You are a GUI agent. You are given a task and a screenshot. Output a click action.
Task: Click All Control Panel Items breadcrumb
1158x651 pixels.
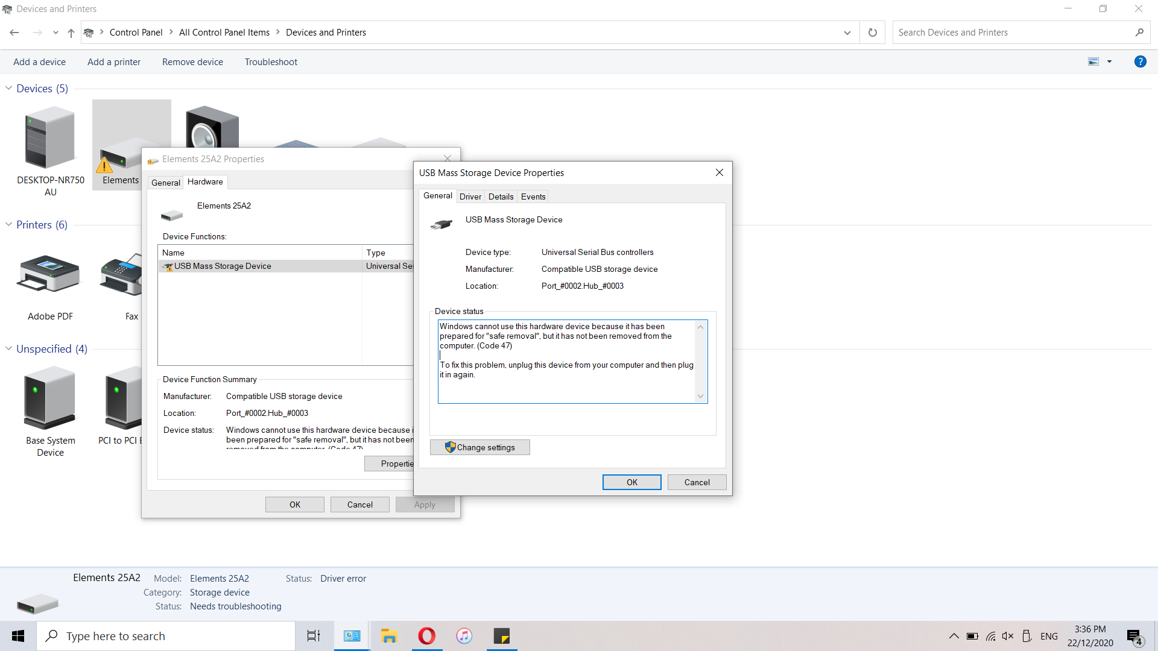224,33
